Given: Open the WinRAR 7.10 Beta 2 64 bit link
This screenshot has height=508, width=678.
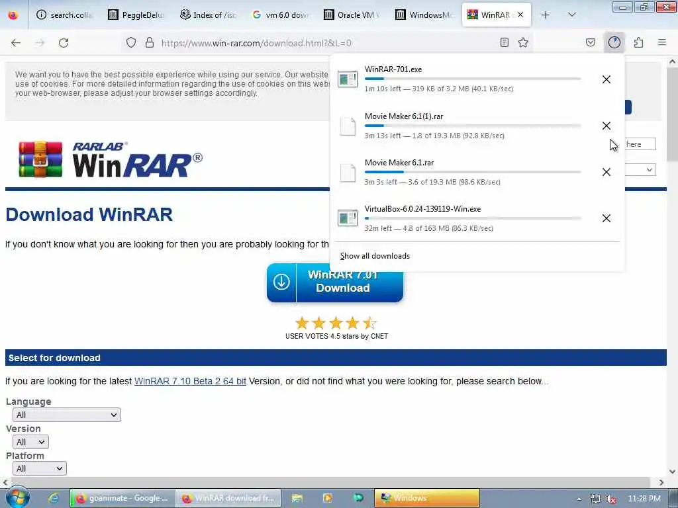Looking at the screenshot, I should coord(190,381).
